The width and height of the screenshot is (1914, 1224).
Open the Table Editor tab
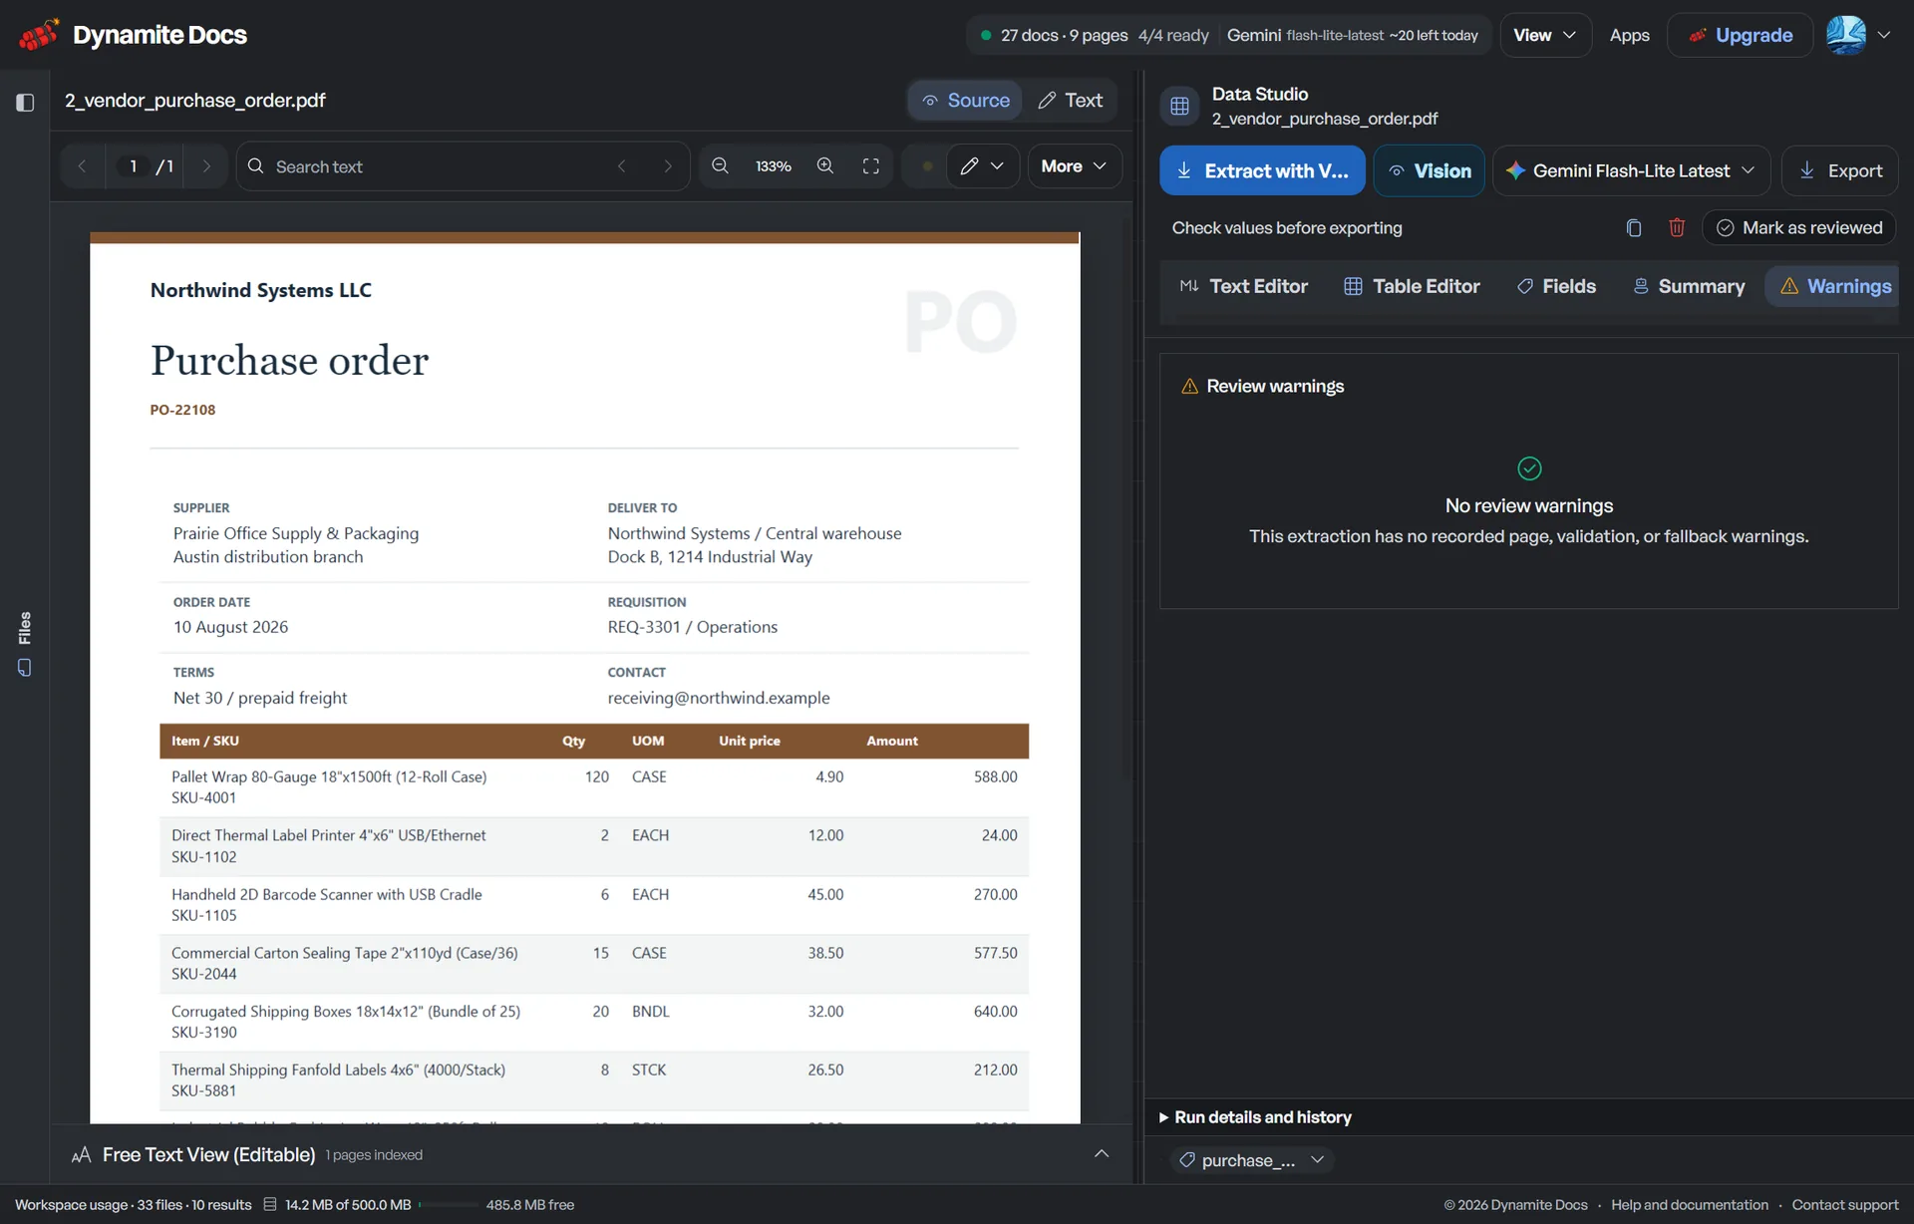pyautogui.click(x=1412, y=287)
